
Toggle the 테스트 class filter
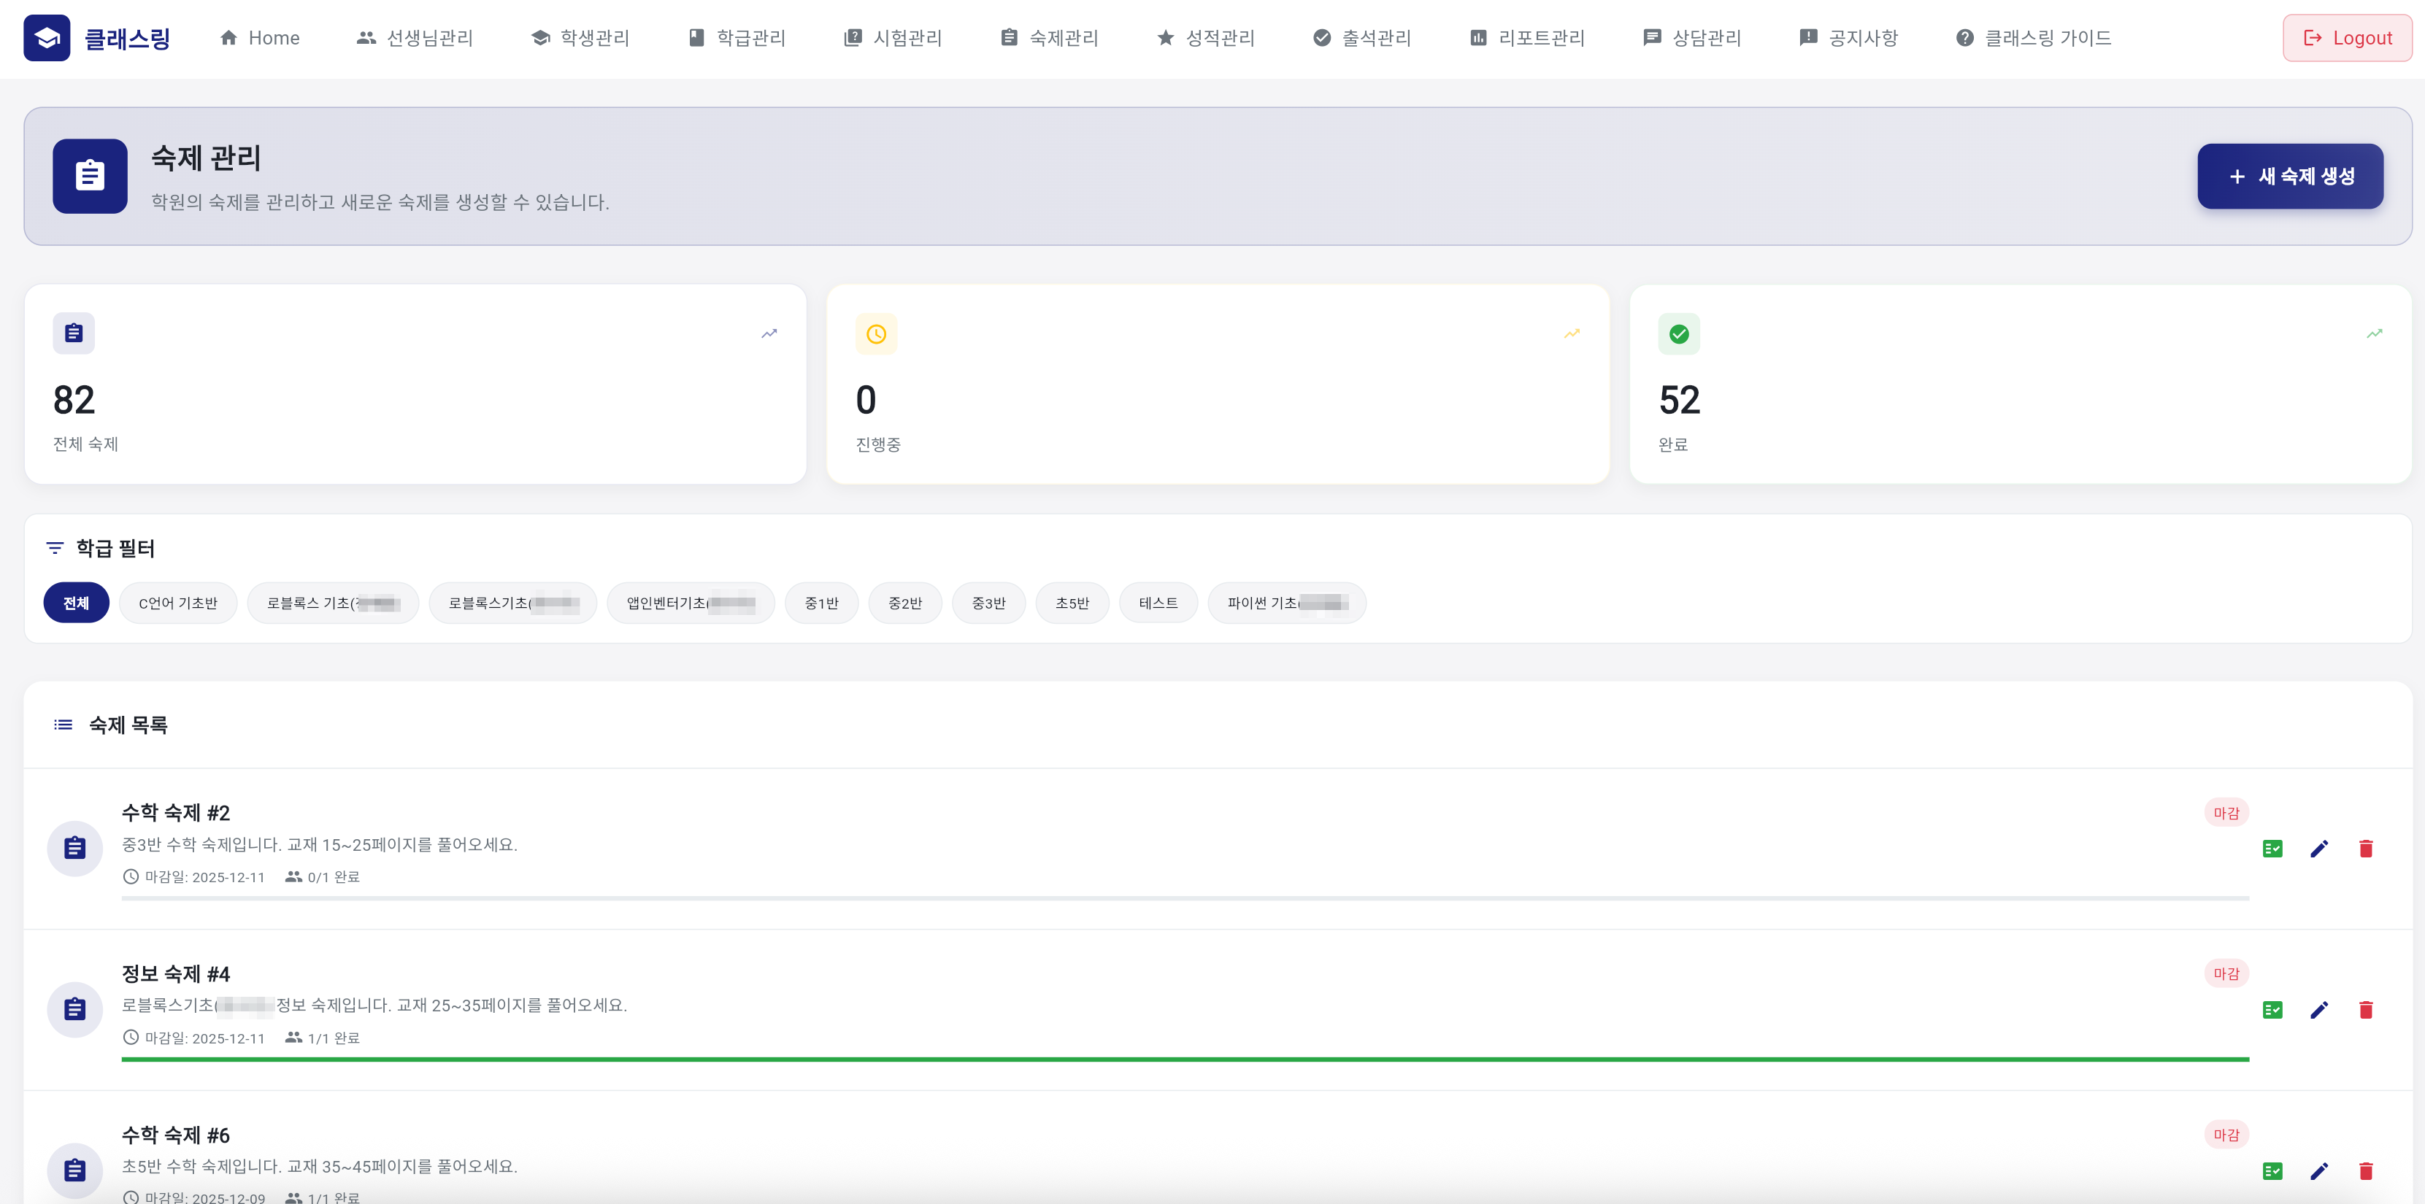point(1158,603)
